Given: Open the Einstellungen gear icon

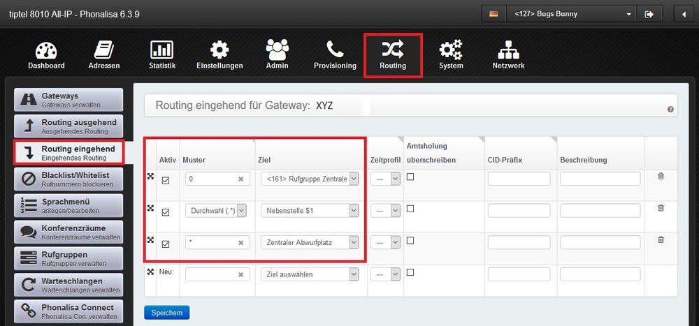Looking at the screenshot, I should (219, 51).
